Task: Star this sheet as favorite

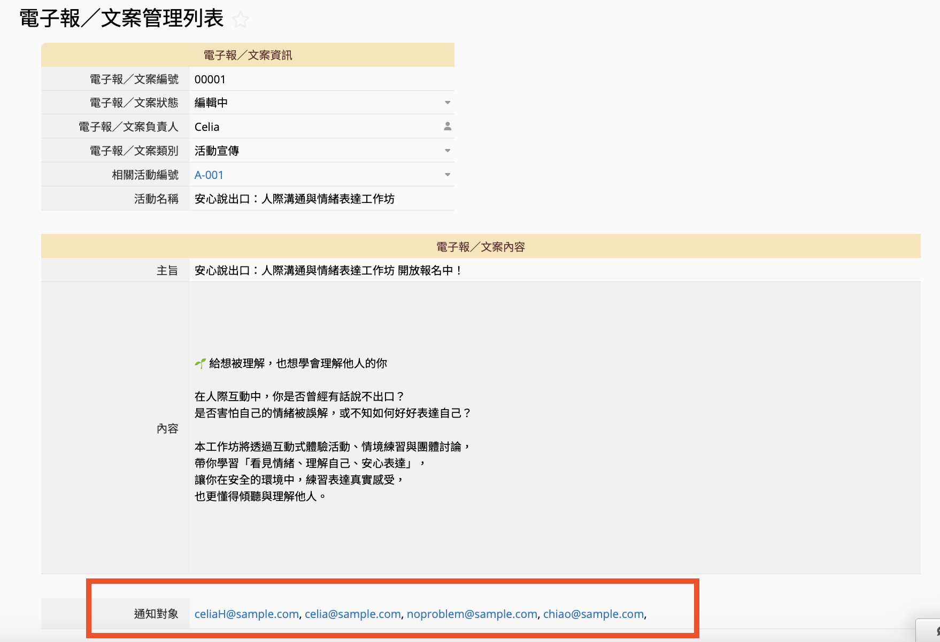Action: pos(241,20)
